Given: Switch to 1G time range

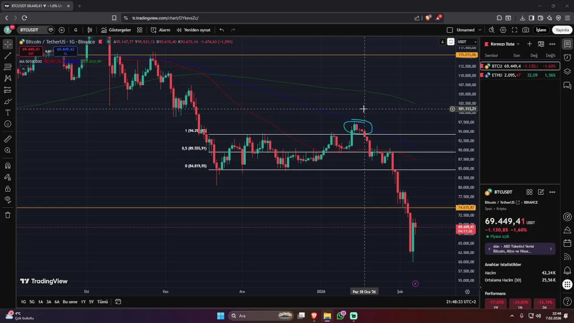Looking at the screenshot, I should (x=23, y=302).
